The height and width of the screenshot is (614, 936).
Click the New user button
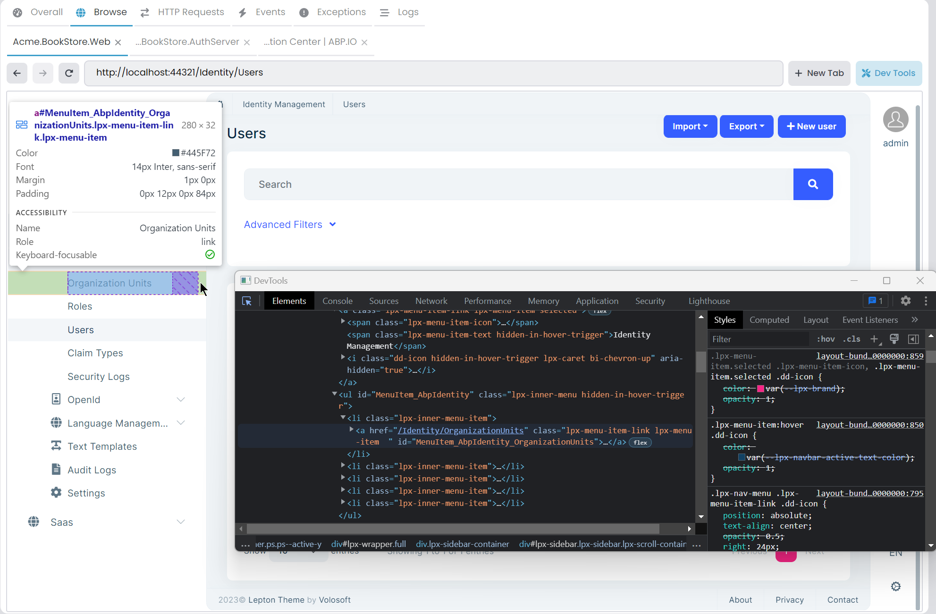coord(811,126)
